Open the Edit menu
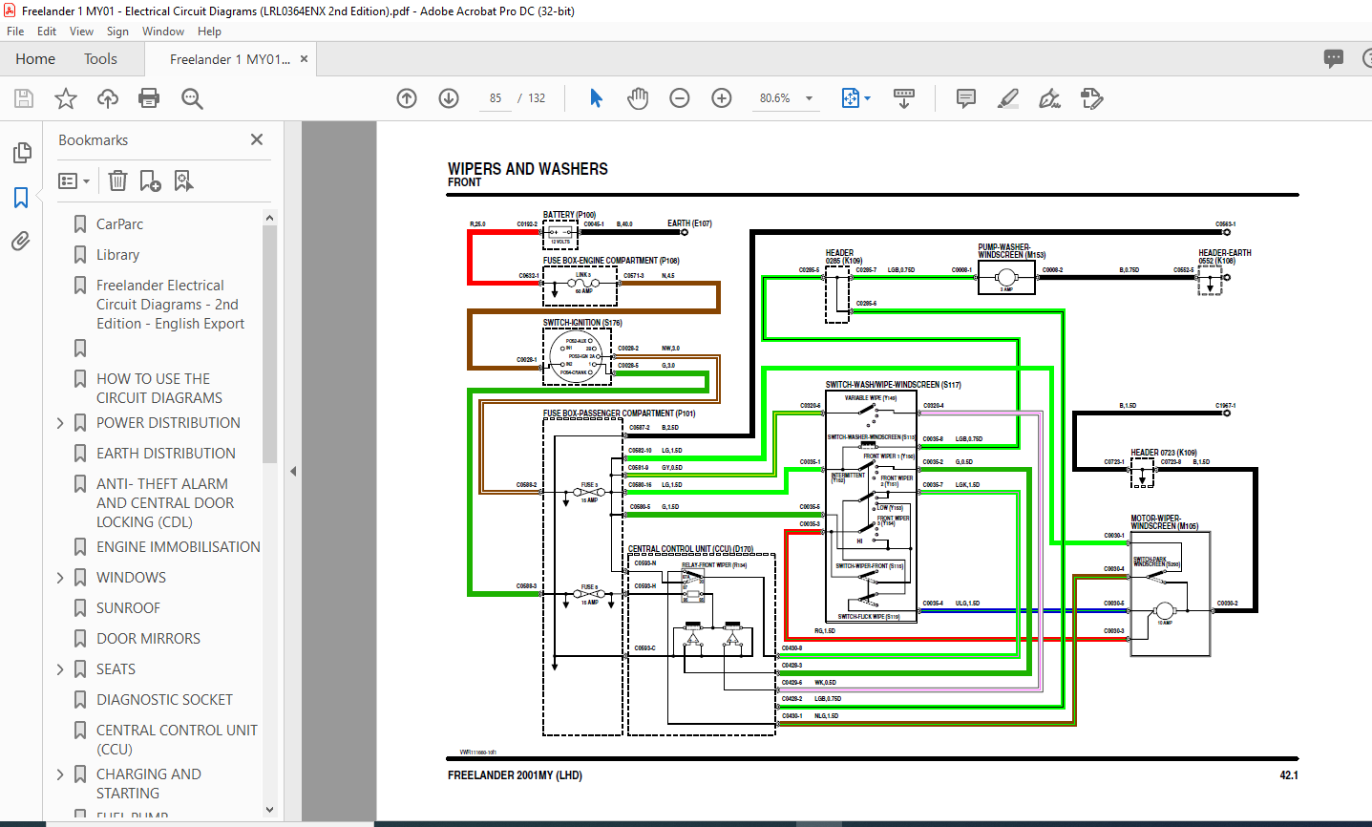1372x827 pixels. pyautogui.click(x=47, y=31)
